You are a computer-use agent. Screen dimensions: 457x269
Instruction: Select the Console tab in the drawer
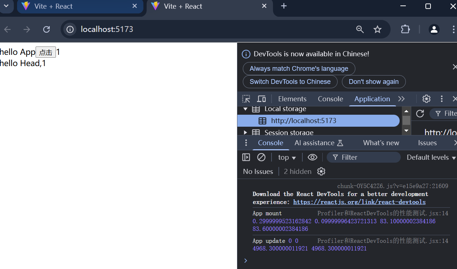coord(270,143)
